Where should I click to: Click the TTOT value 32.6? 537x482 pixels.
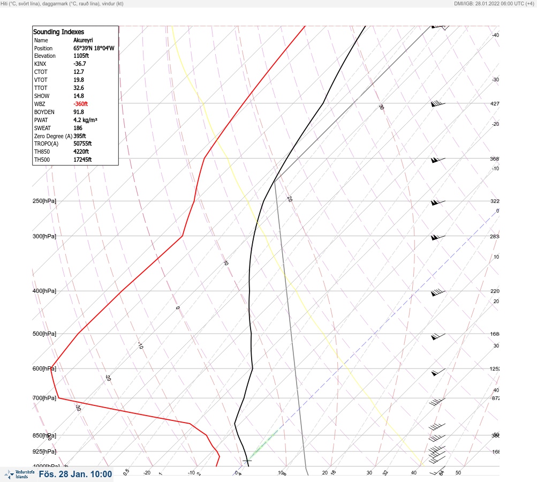(x=78, y=88)
